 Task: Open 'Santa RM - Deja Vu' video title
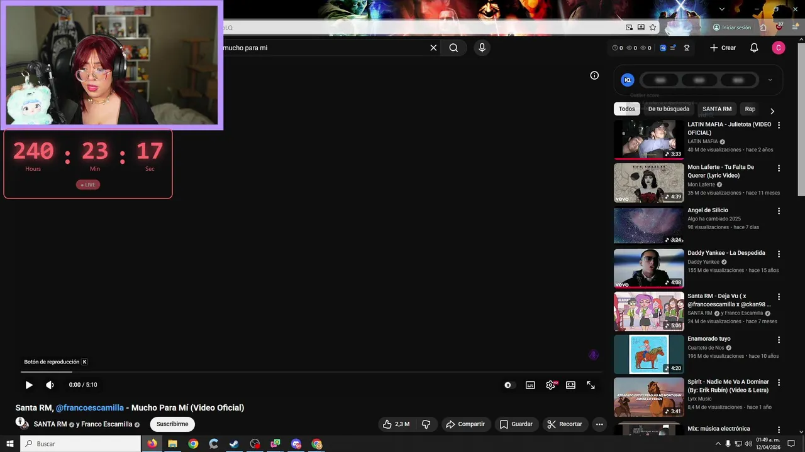click(x=729, y=300)
